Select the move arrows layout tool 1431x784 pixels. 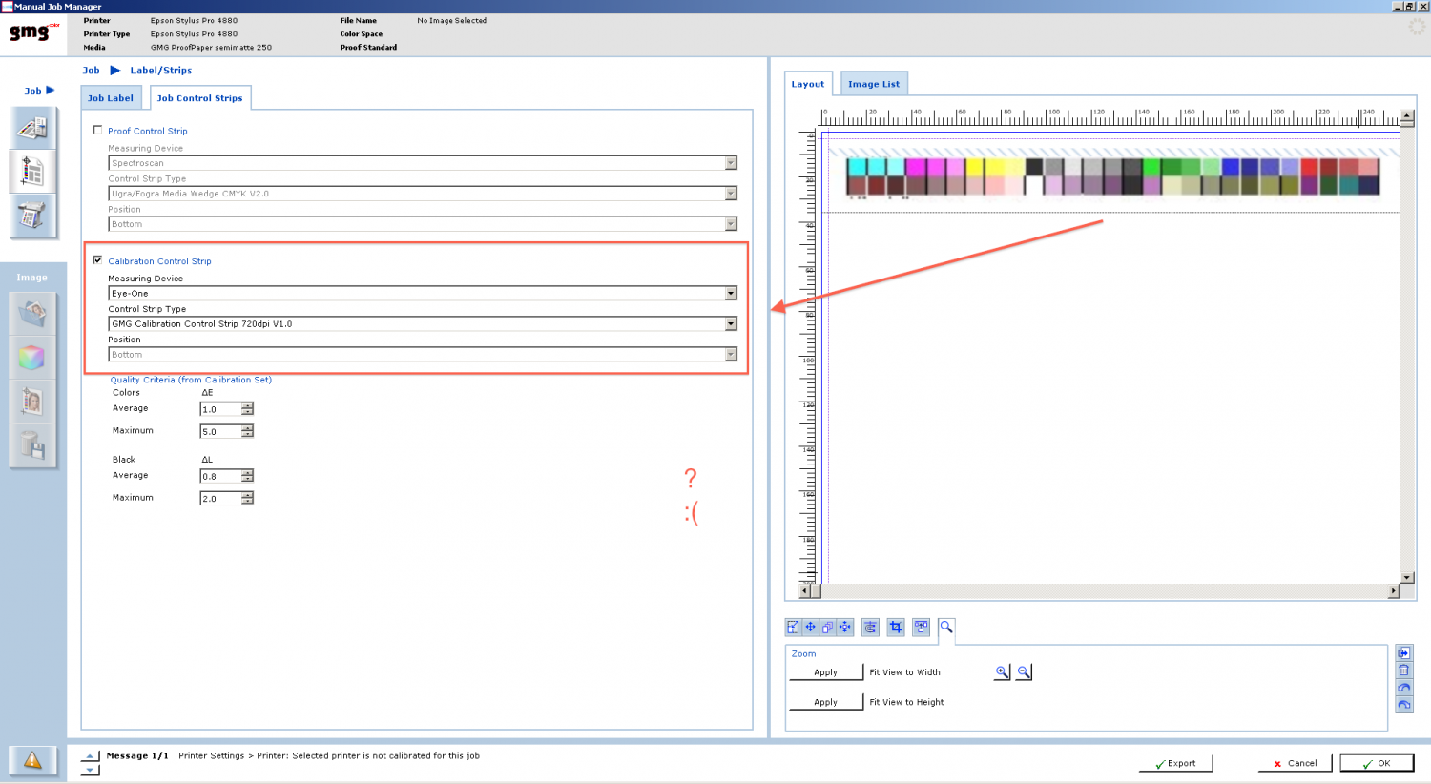(x=810, y=627)
